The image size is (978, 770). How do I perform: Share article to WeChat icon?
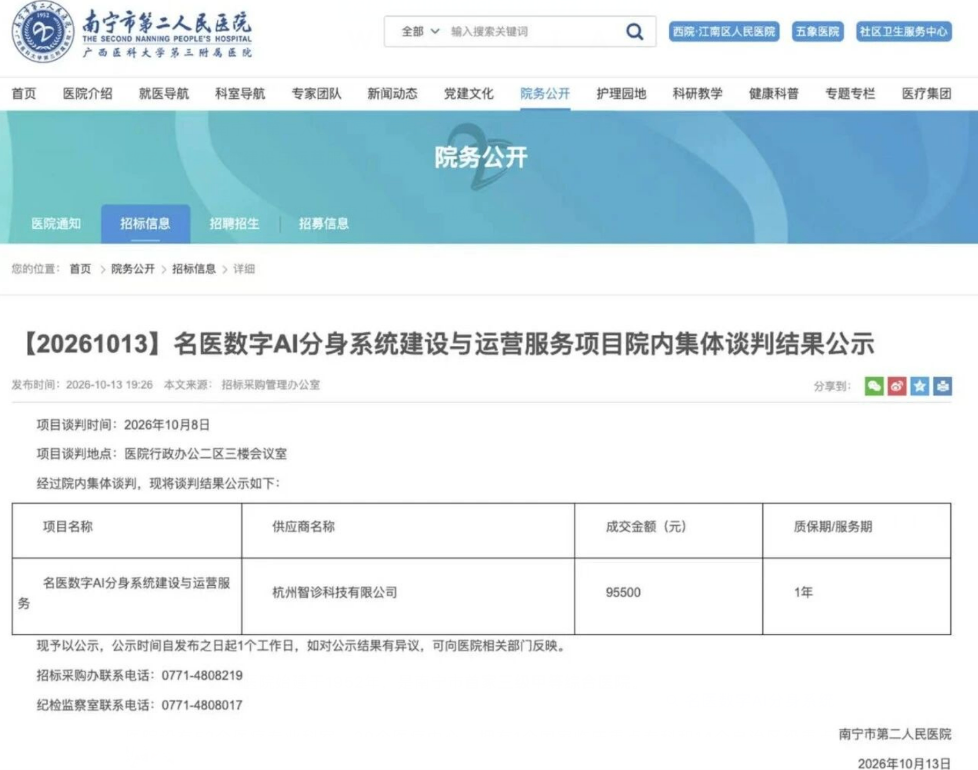point(874,386)
